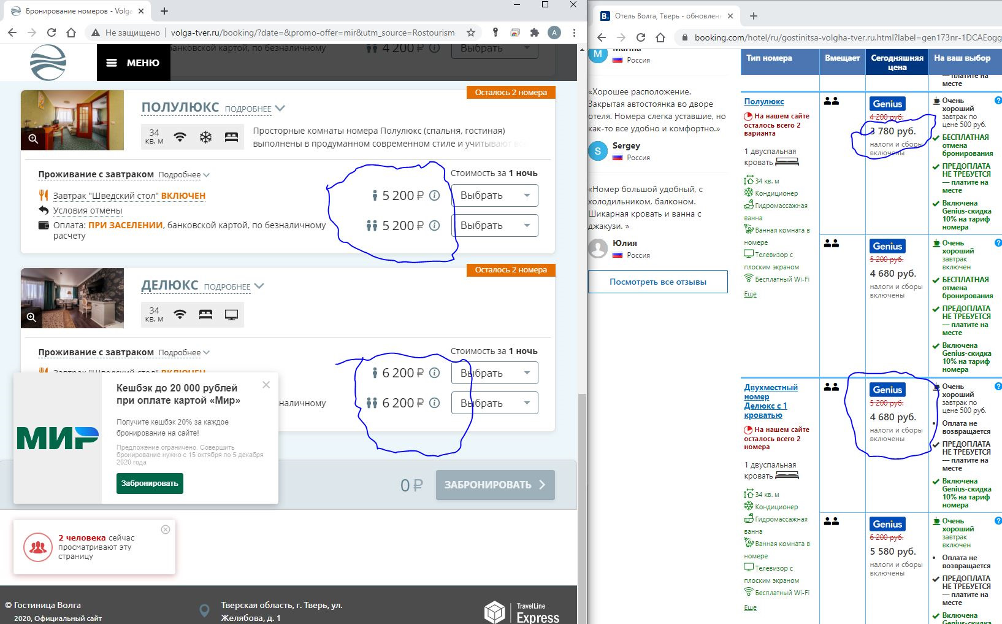Open home page in volga-tver browser window

[71, 33]
